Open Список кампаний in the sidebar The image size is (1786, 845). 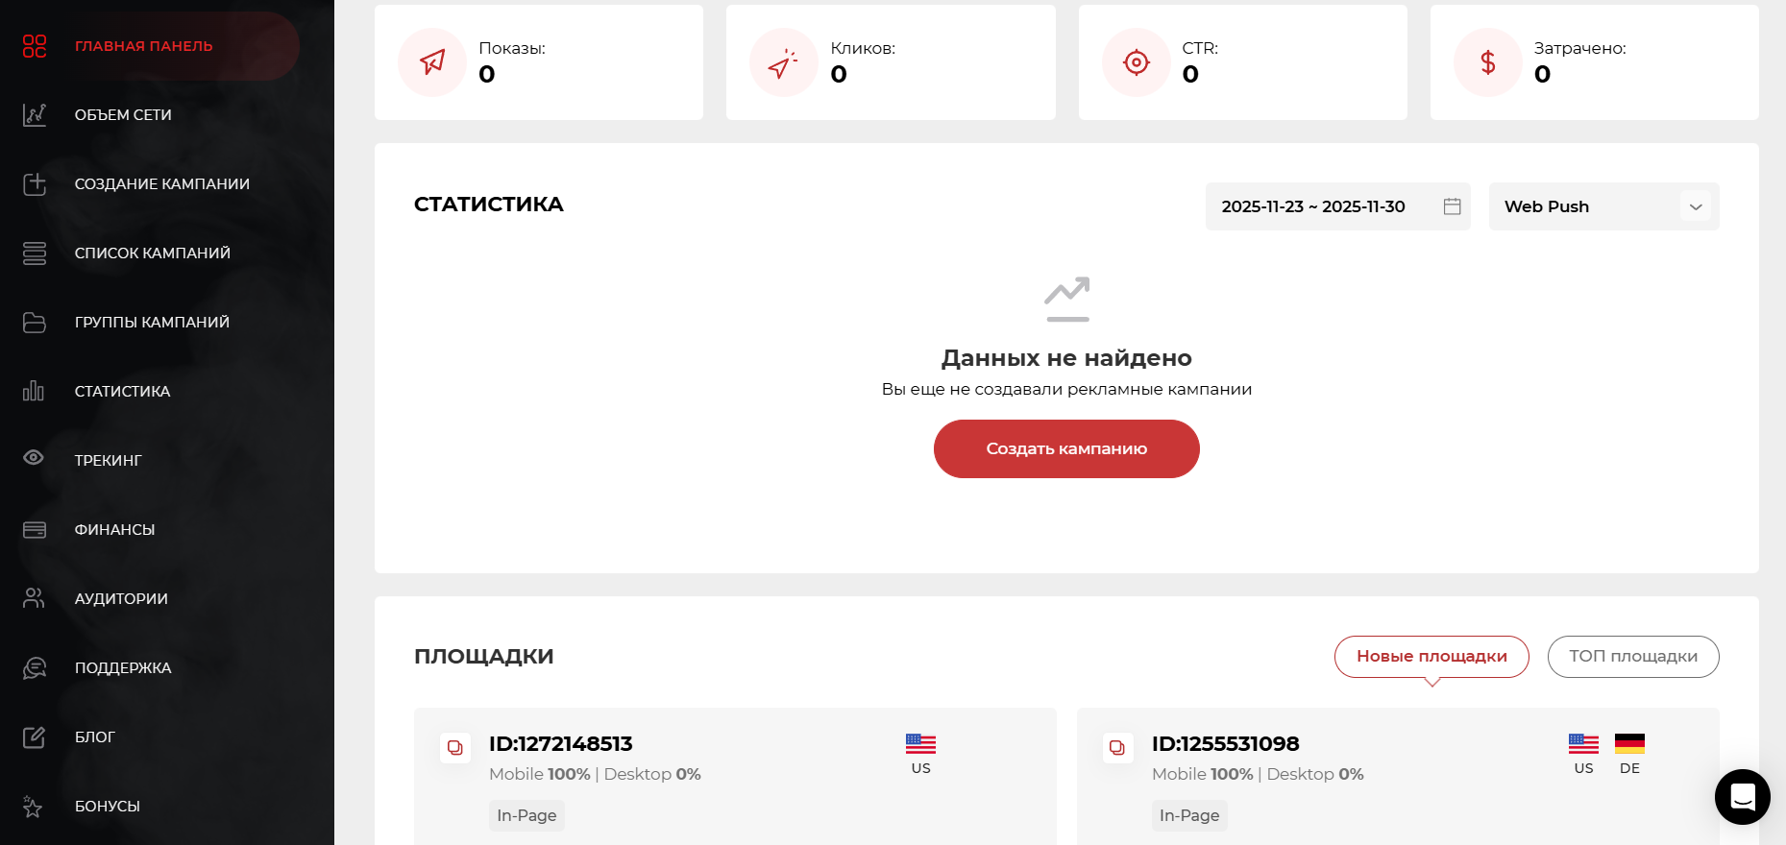[152, 253]
